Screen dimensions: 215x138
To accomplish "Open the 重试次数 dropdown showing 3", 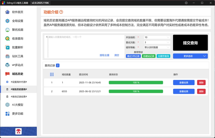I will coord(157,43).
